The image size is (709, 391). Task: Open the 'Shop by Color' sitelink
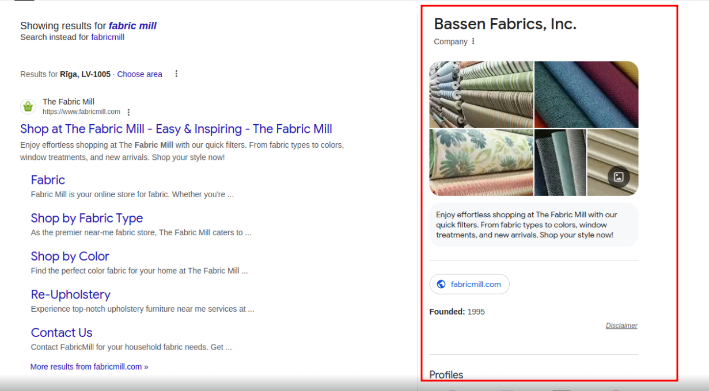[x=70, y=256]
